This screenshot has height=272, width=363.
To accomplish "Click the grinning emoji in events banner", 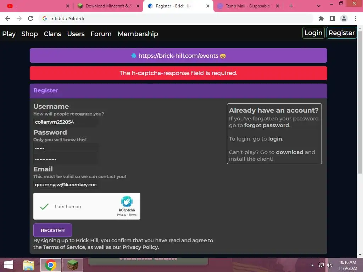I will point(223,56).
